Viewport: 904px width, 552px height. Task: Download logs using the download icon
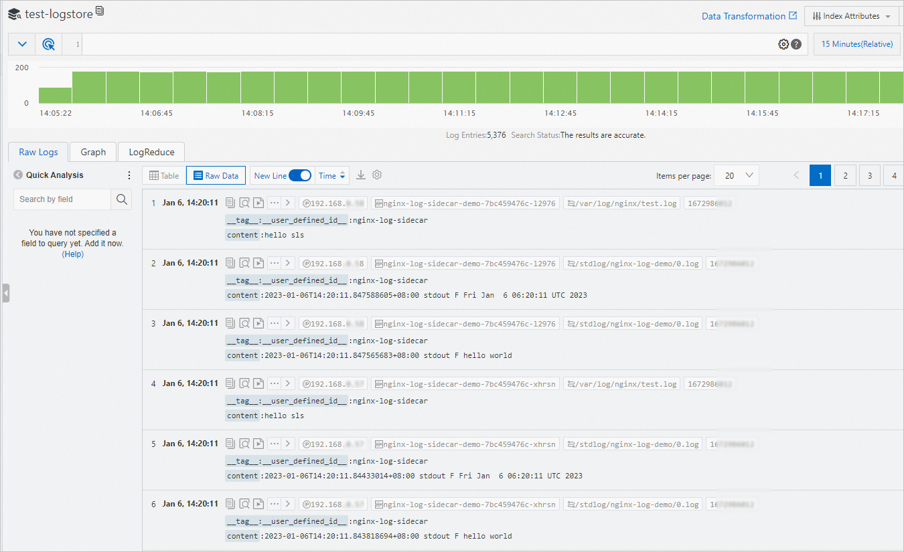point(361,175)
